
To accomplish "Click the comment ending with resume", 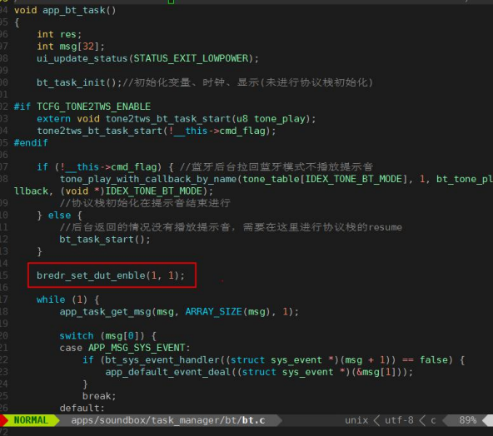I will tap(231, 227).
